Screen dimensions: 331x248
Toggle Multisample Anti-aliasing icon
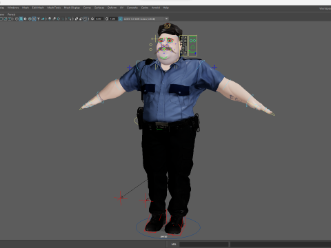59,19
